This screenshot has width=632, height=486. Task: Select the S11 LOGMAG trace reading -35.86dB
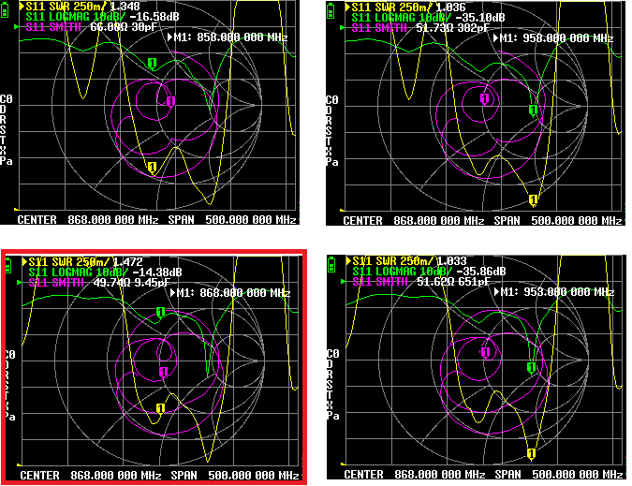(429, 272)
